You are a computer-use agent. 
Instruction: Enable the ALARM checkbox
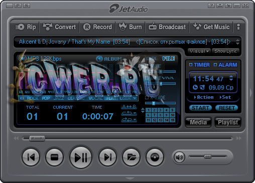coord(215,65)
